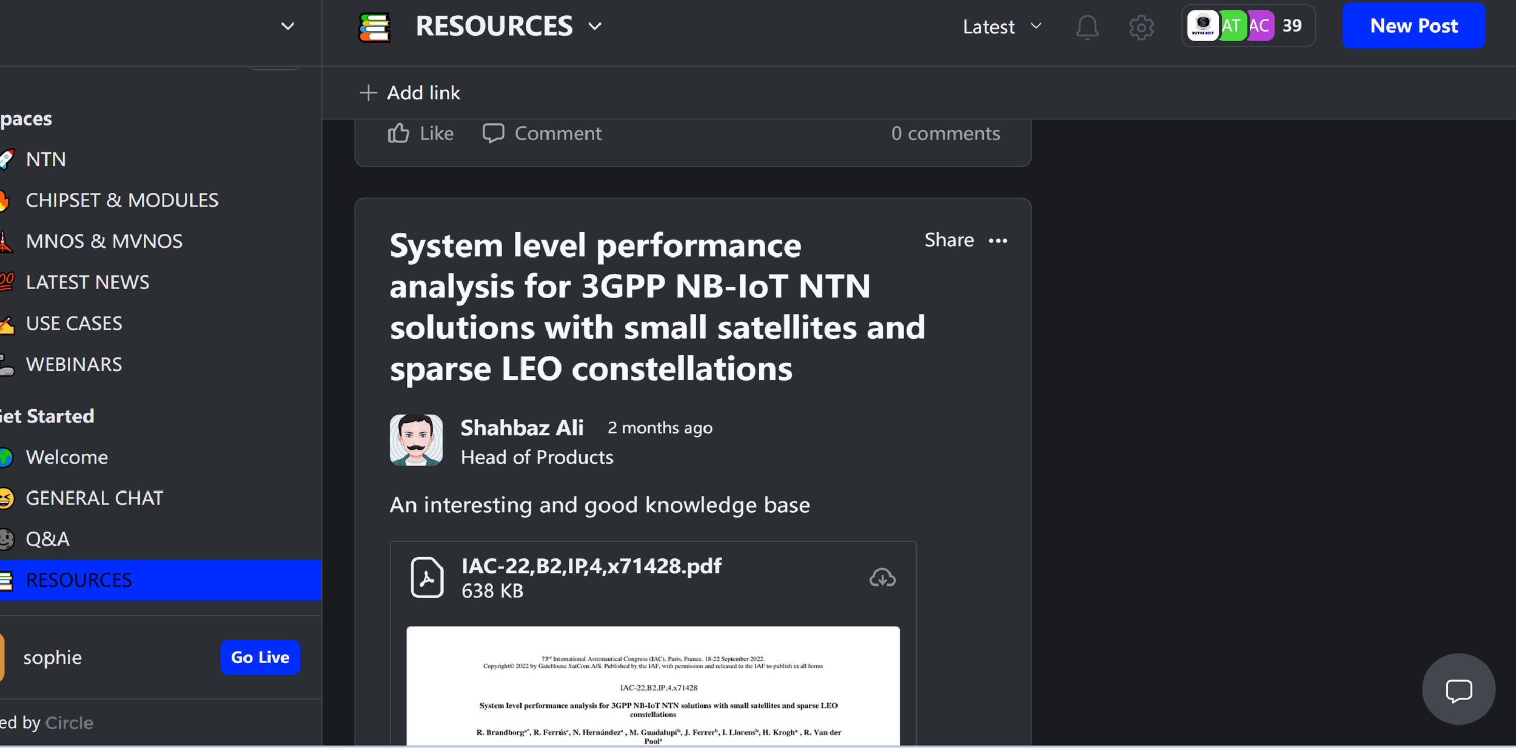Open the settings gear icon

1141,27
